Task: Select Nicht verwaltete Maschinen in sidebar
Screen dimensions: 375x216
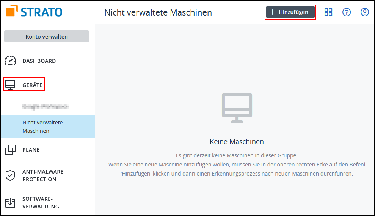Action: [x=42, y=127]
